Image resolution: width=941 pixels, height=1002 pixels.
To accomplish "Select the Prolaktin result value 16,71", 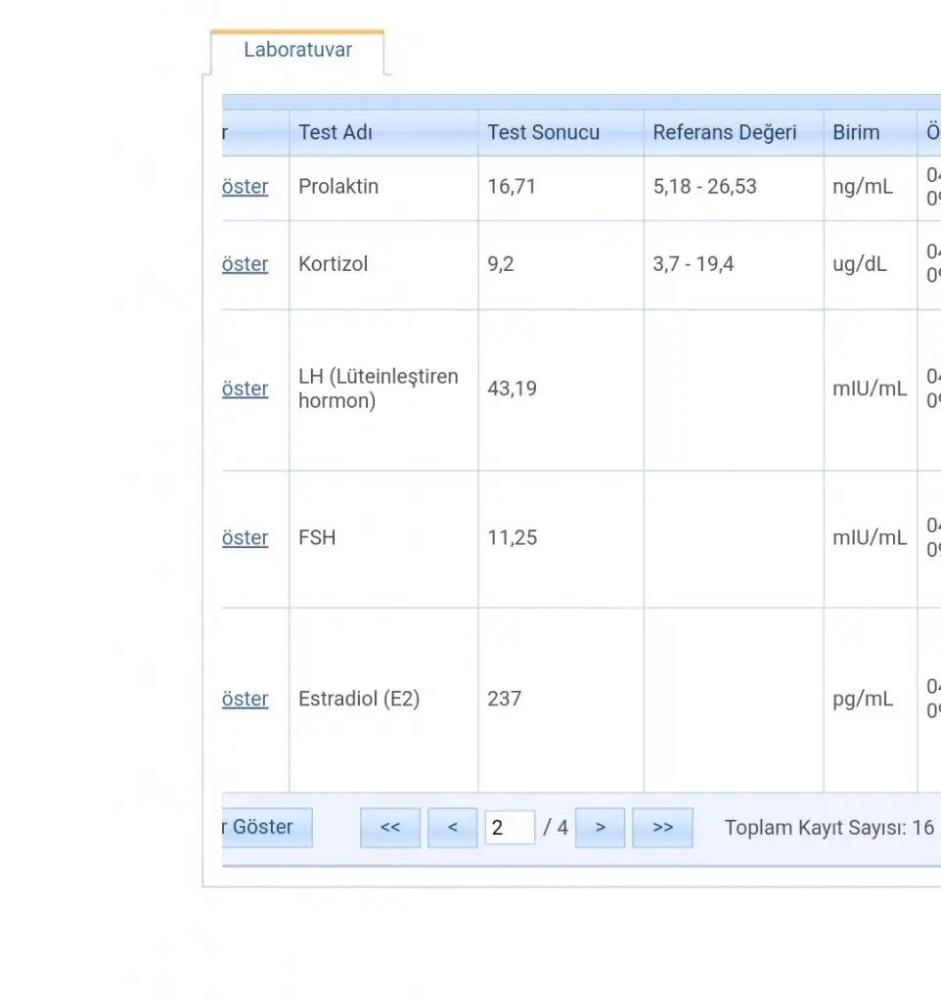I will (512, 187).
